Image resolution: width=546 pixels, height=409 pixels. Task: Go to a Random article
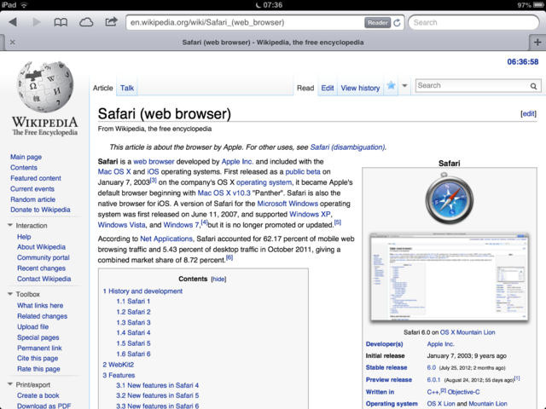[32, 199]
